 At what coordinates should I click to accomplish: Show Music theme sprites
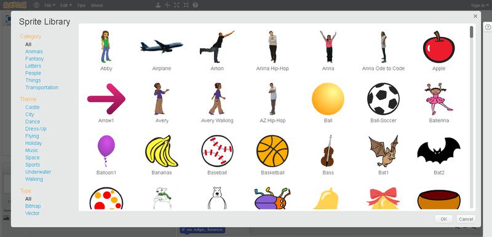(x=32, y=150)
